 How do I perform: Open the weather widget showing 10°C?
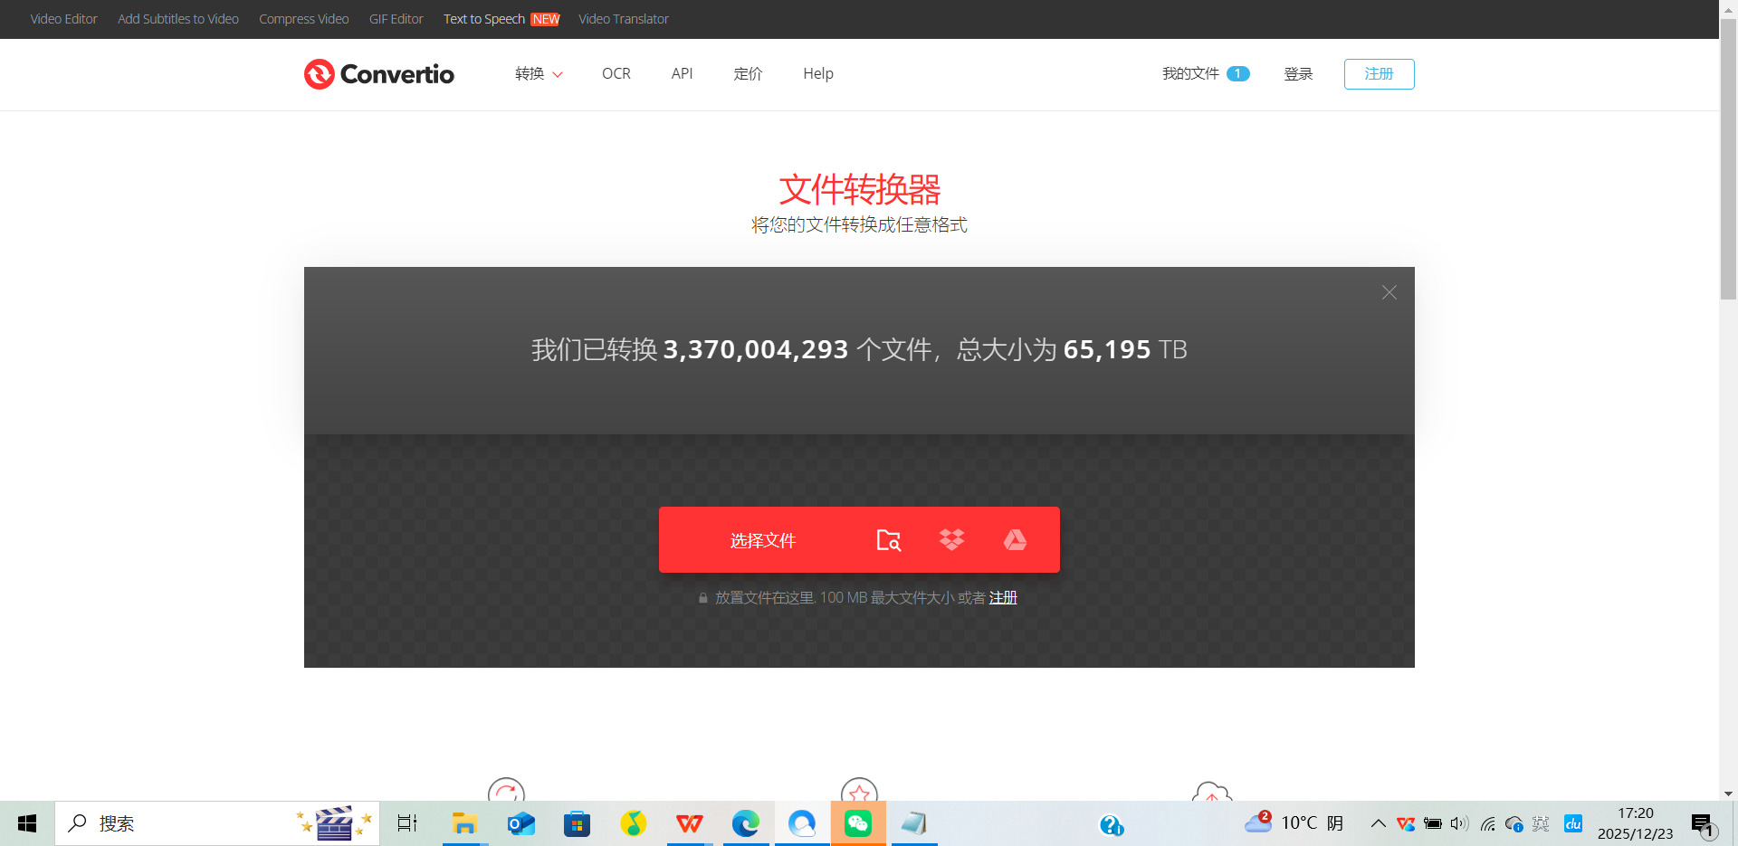coord(1293,822)
